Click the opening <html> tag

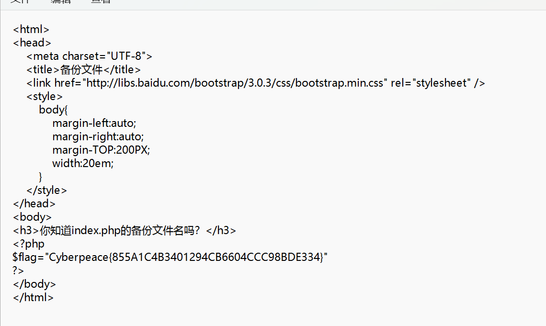(31, 29)
